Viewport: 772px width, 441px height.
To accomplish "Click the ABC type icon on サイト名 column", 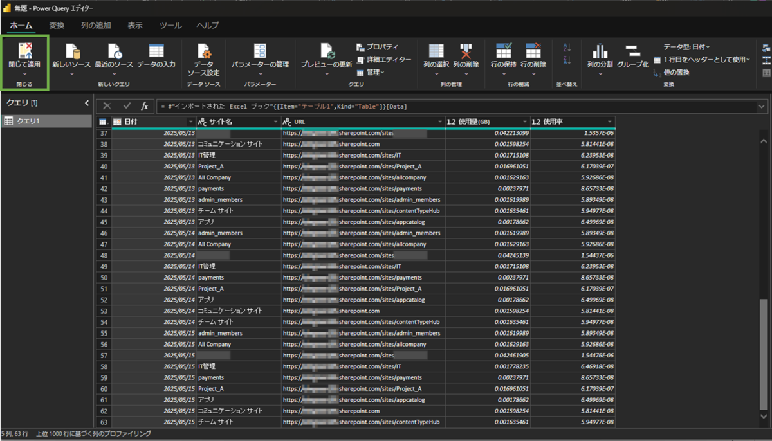I will [x=202, y=122].
